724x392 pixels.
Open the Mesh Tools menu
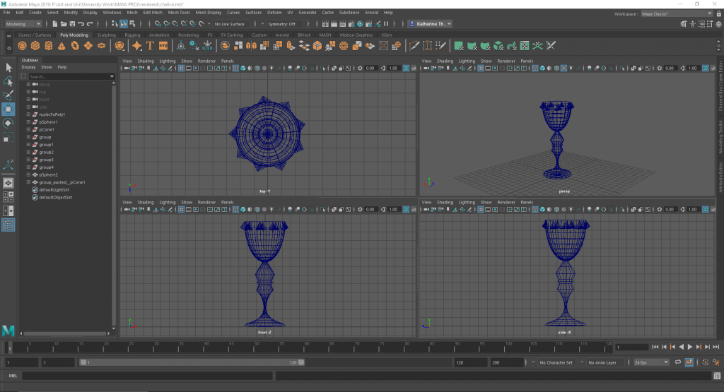(180, 13)
